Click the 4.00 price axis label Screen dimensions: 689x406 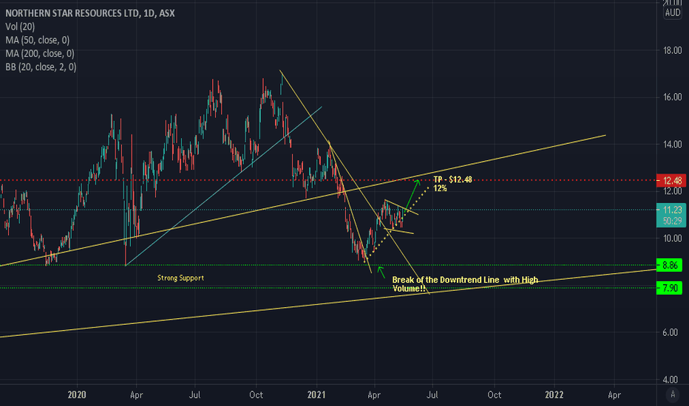[670, 379]
